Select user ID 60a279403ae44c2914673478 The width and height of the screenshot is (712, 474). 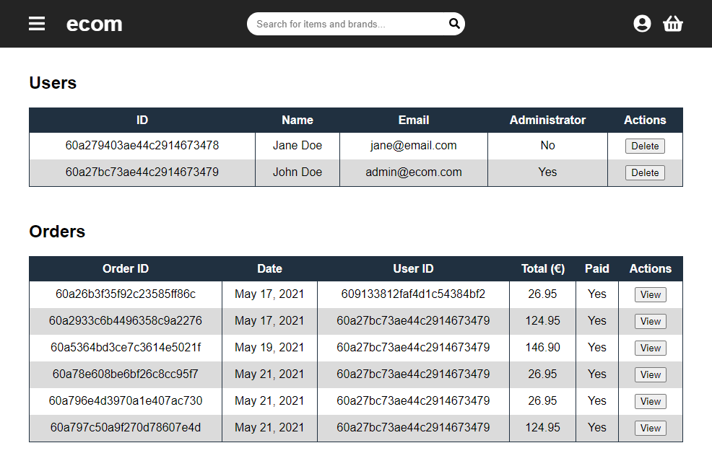(x=142, y=146)
